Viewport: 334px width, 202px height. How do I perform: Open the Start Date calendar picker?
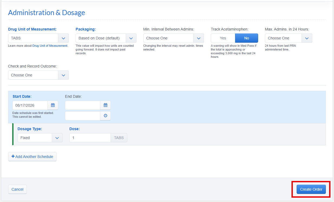(53, 105)
